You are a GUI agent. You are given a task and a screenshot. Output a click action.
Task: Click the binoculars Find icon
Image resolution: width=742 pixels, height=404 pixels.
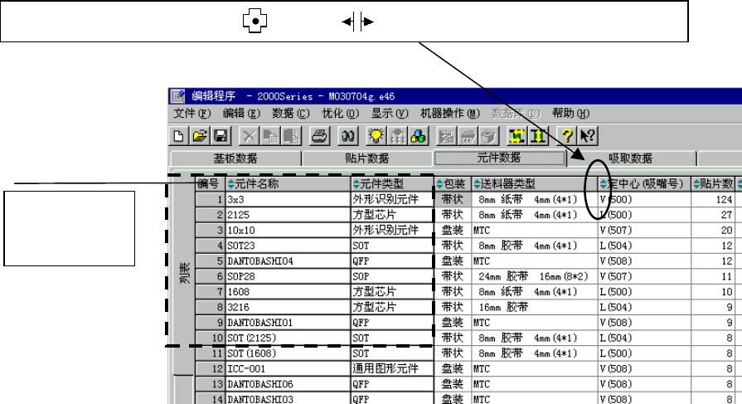click(x=349, y=136)
